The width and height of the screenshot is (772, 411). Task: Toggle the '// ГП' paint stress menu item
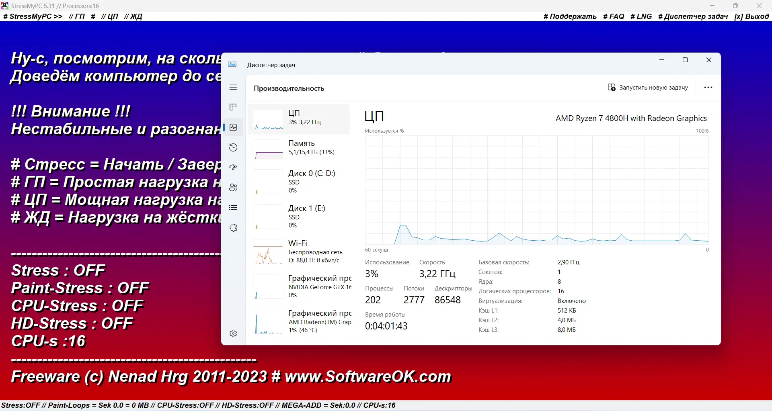pyautogui.click(x=77, y=16)
